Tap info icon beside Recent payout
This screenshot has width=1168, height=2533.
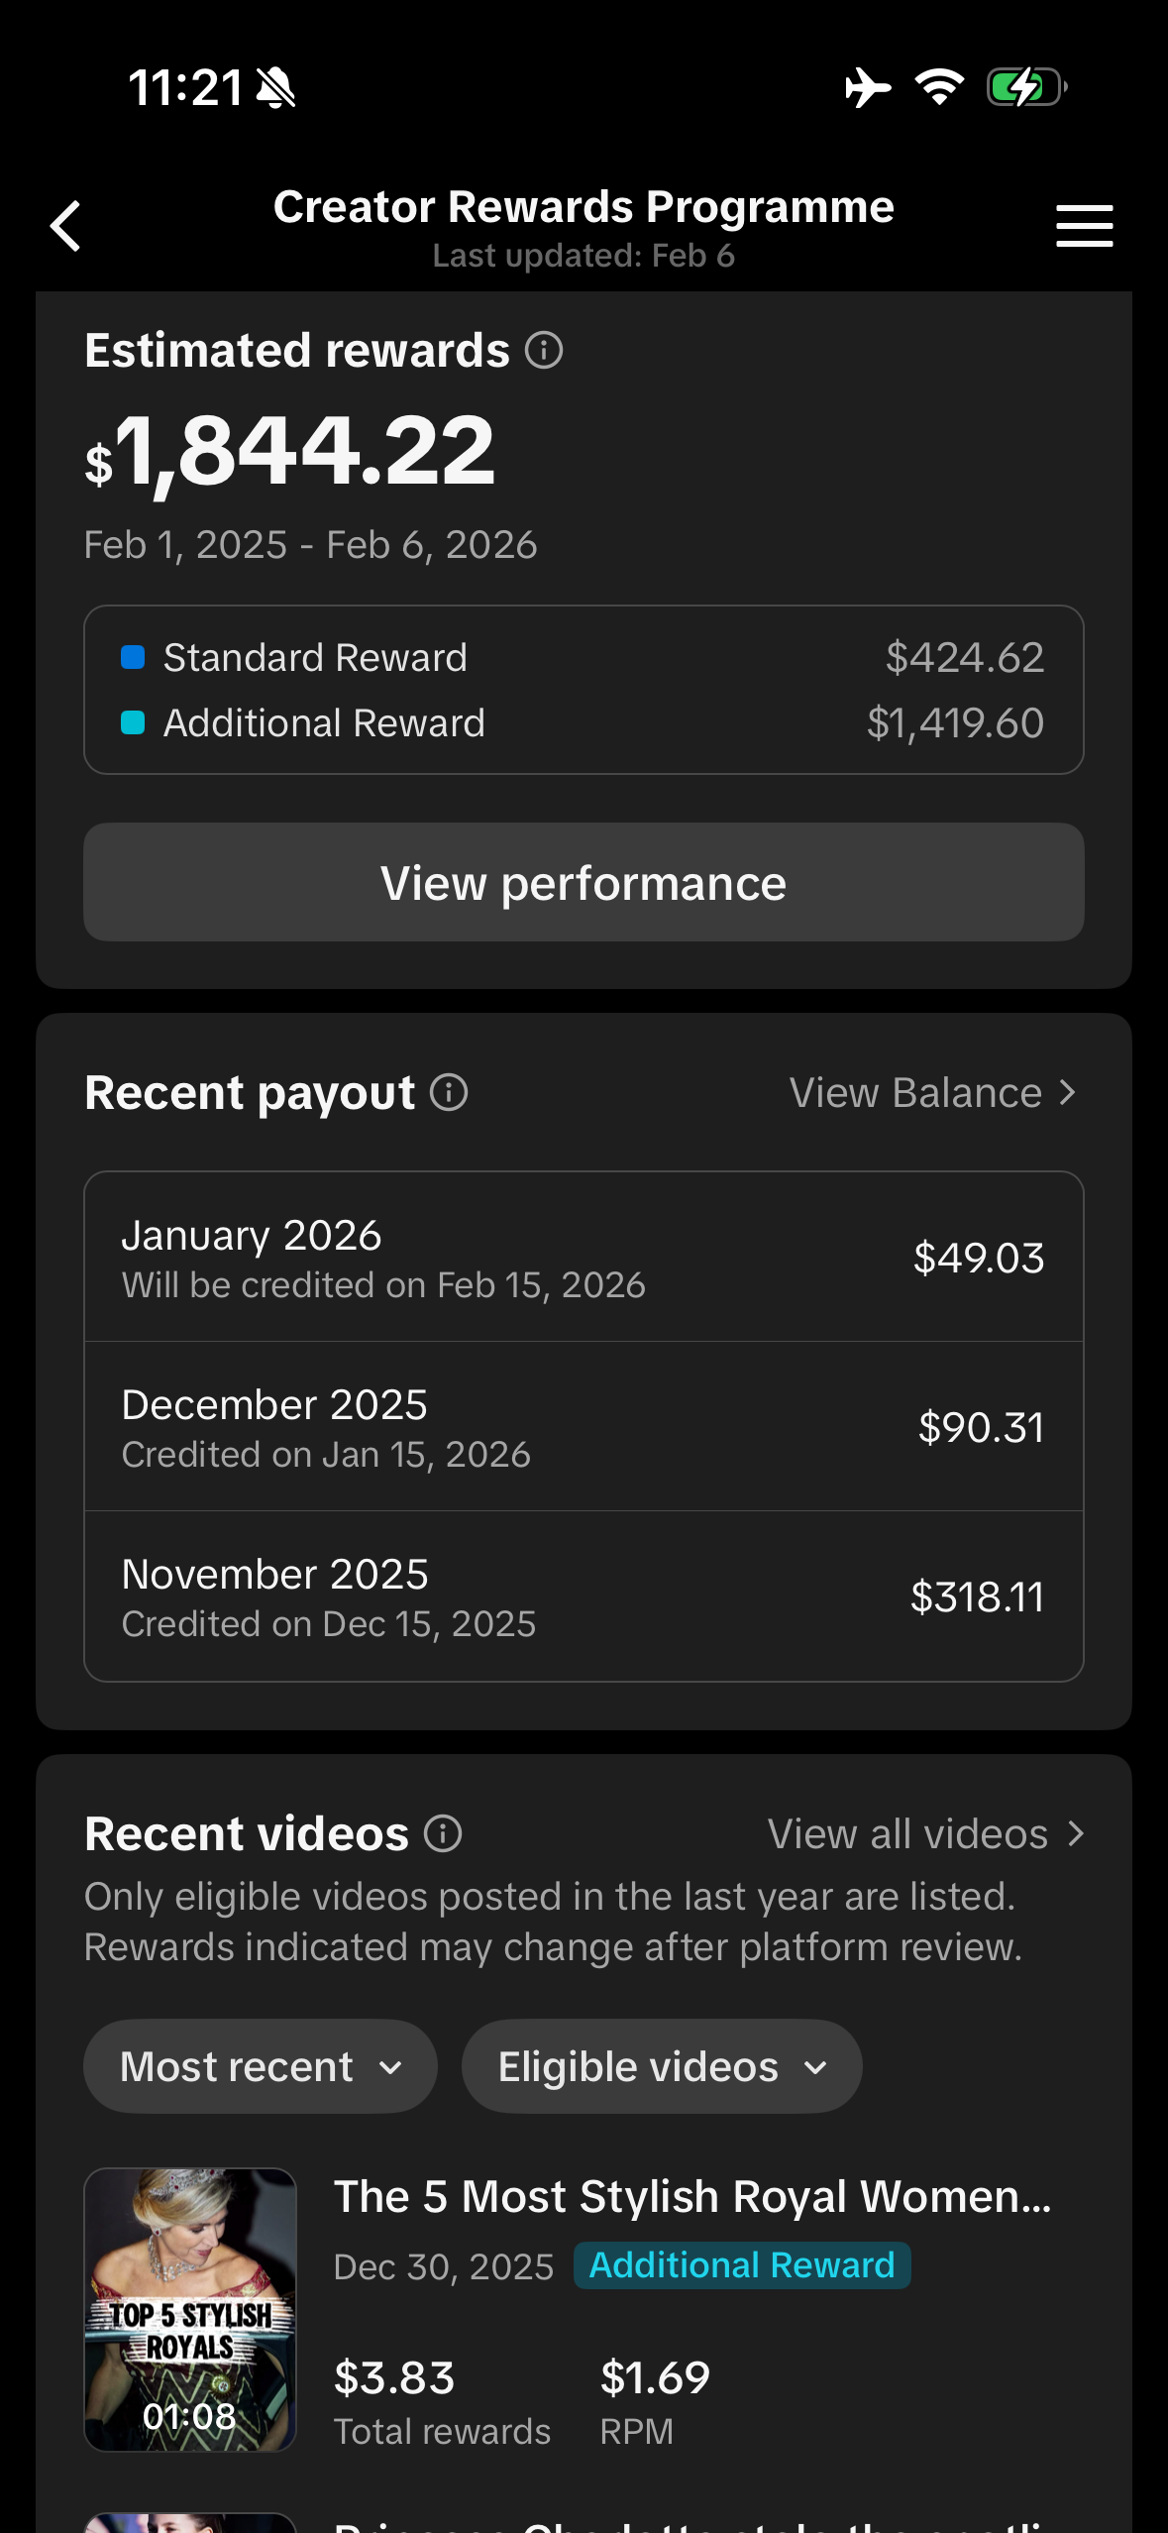click(449, 1092)
